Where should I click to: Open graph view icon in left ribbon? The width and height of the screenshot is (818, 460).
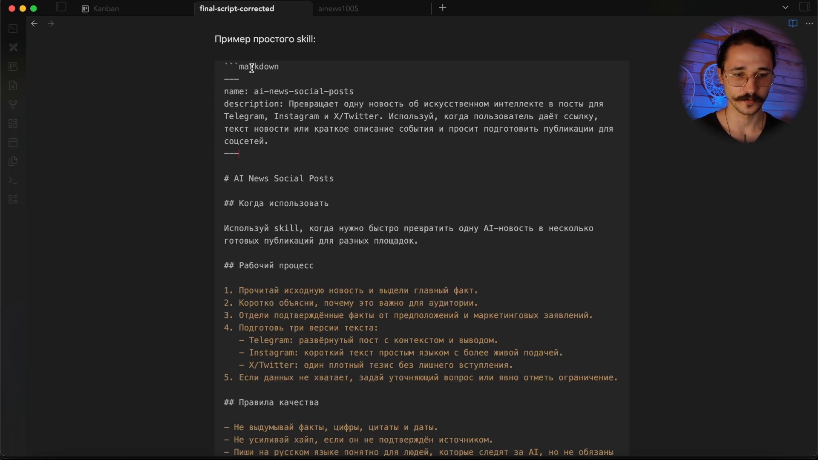pos(13,104)
